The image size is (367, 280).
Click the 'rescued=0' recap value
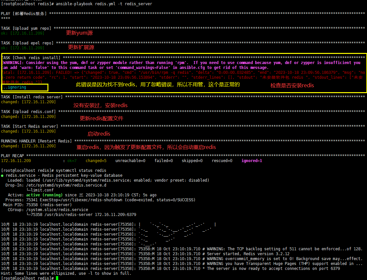tap(222, 160)
